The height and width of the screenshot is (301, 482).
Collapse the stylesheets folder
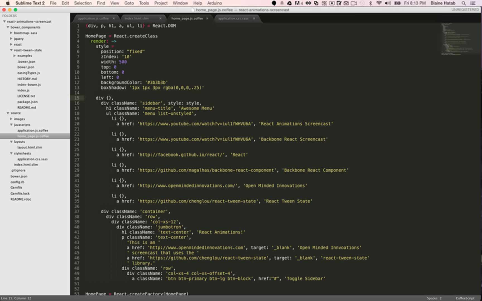click(x=11, y=153)
